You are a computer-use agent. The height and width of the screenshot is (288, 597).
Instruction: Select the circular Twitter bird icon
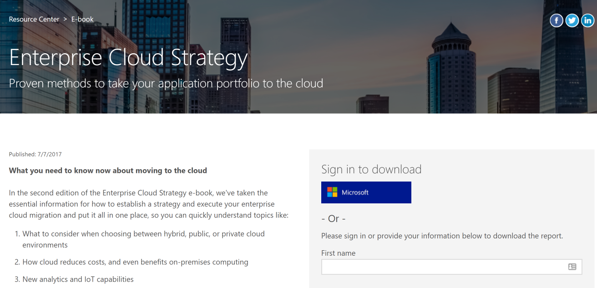point(572,20)
